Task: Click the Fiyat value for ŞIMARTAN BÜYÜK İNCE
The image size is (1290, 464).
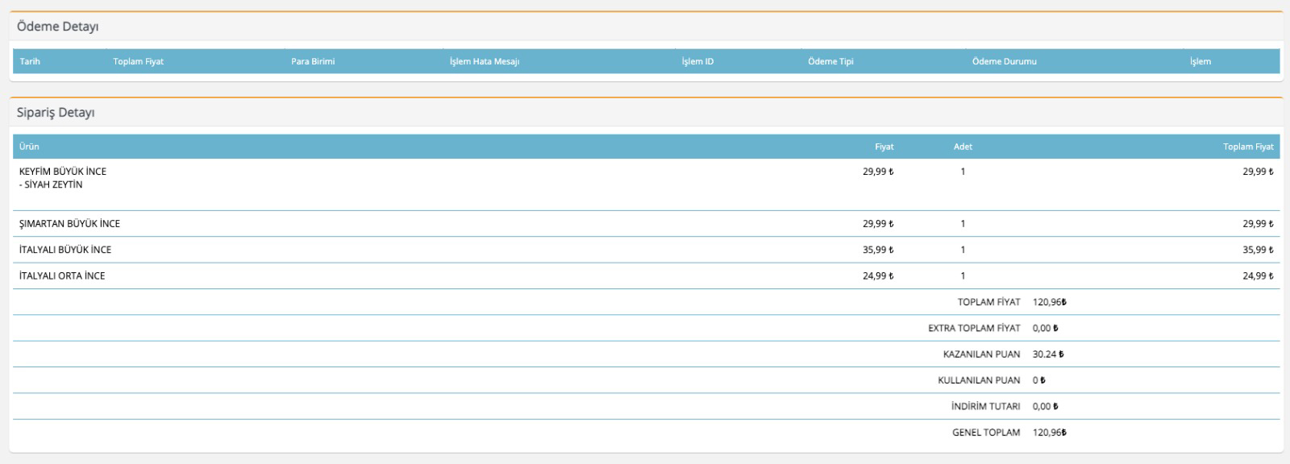Action: 878,224
